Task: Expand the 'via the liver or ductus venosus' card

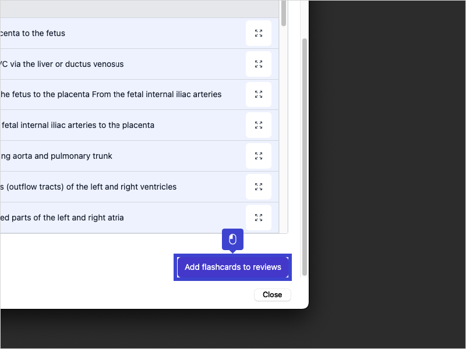Action: pyautogui.click(x=259, y=64)
